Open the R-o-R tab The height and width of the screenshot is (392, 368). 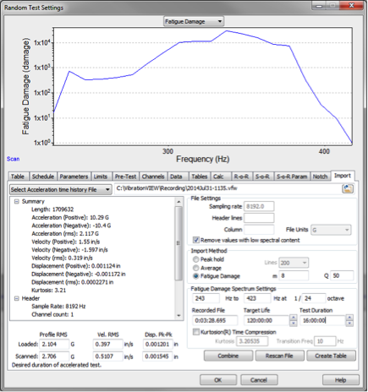[x=242, y=177]
